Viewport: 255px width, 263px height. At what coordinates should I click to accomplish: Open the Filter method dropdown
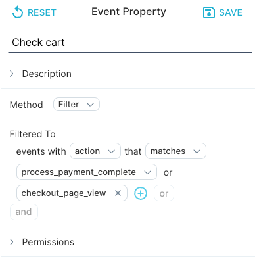(76, 105)
